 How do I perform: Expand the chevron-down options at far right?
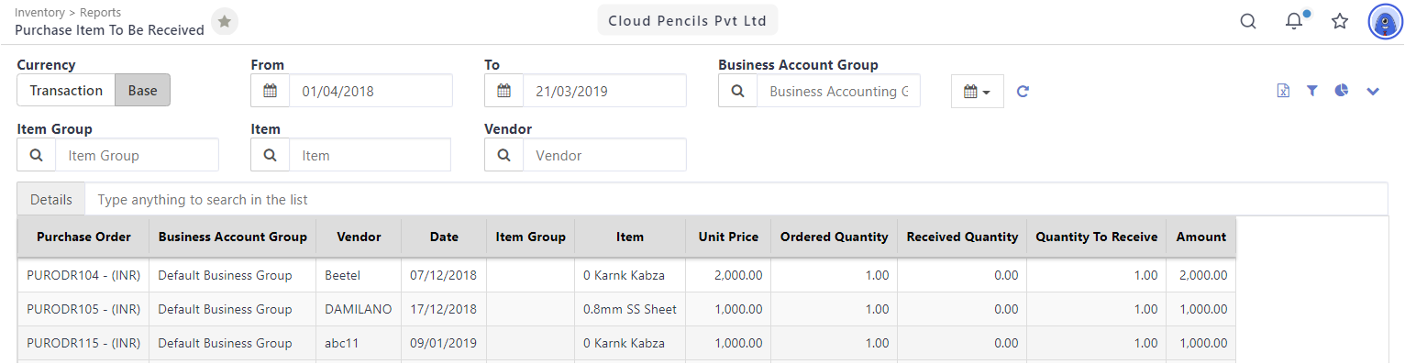coord(1373,91)
